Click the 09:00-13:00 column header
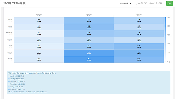This screenshot has height=99, width=175. (x=39, y=15)
